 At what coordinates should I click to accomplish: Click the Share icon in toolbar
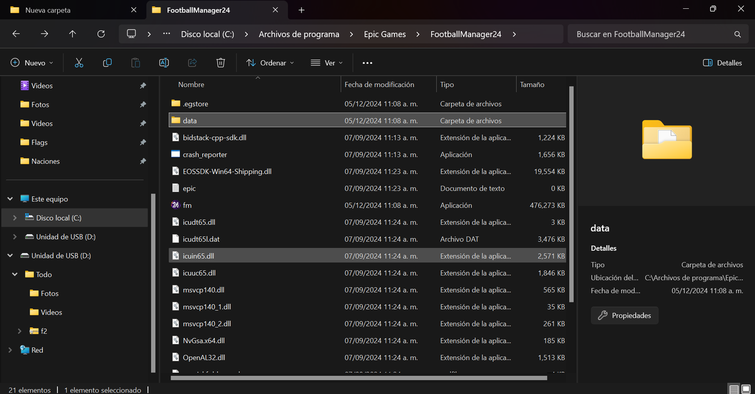[192, 63]
